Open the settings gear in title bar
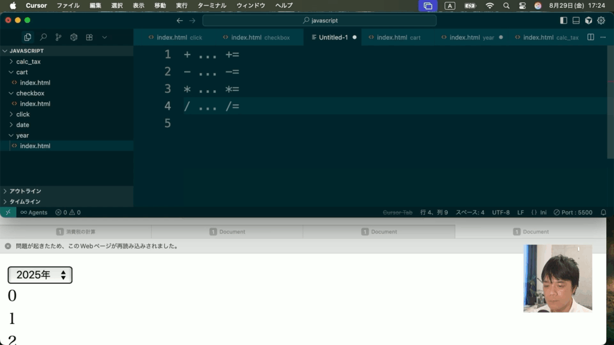614x345 pixels. coord(601,20)
